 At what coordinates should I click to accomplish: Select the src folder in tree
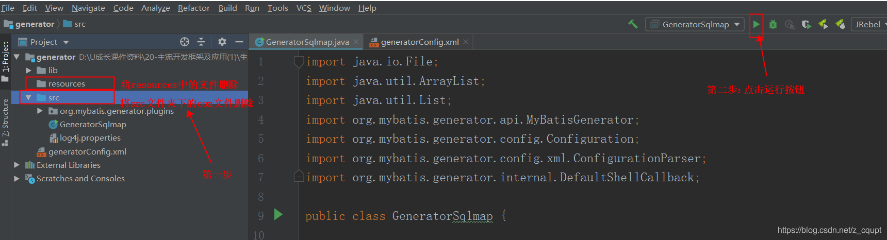48,97
